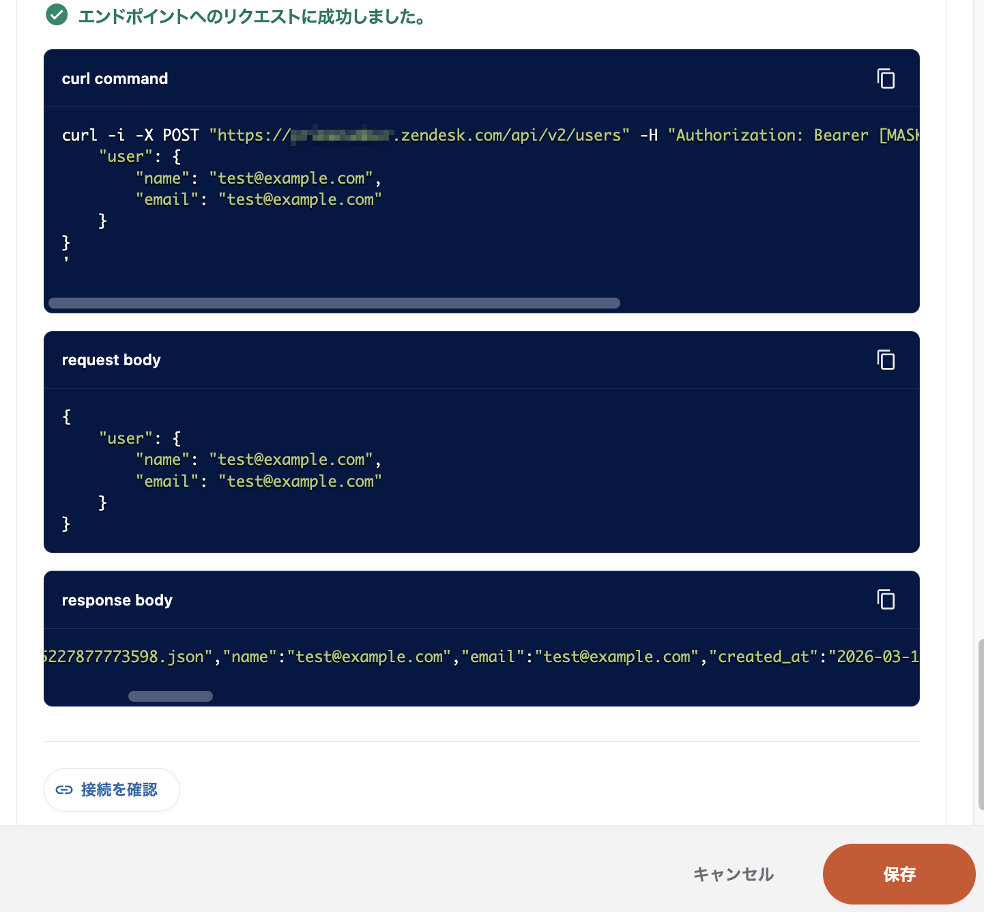This screenshot has width=984, height=912.
Task: Click the page's vertical scrollbar thumb
Action: pos(980,724)
